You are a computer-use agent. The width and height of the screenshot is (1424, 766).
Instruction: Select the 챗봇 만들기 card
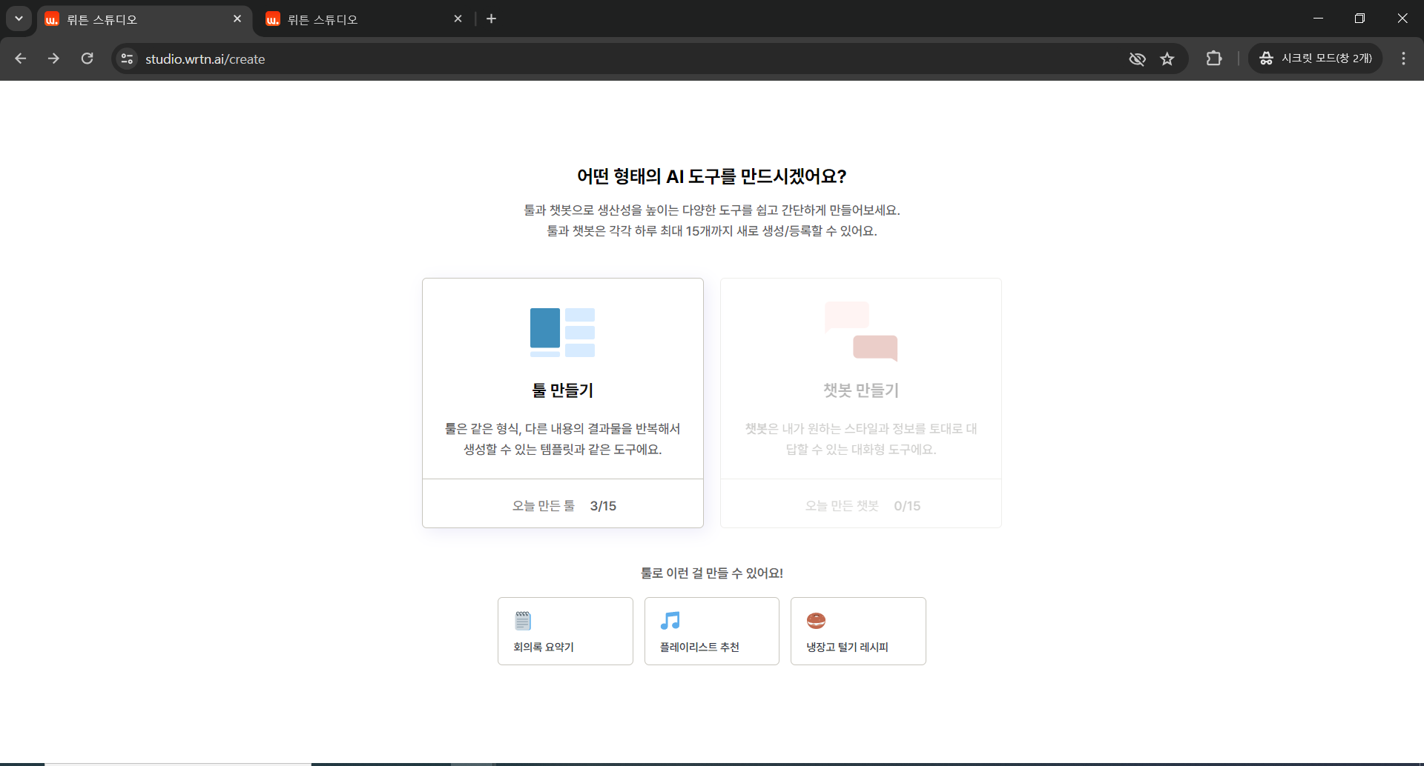tap(861, 402)
